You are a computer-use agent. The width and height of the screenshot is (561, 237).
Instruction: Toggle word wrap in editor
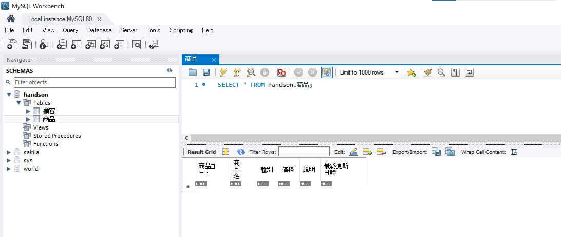coord(469,72)
